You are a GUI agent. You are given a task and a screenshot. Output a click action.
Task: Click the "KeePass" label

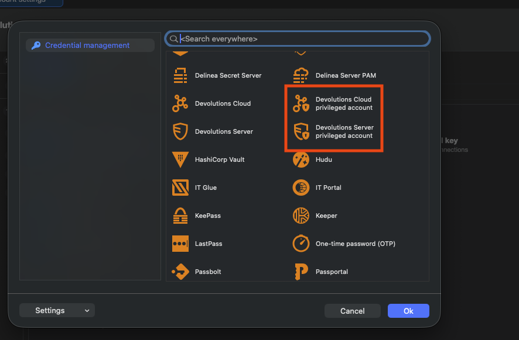(x=207, y=216)
